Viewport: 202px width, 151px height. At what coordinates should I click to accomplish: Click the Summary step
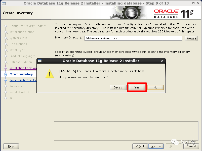pos(16,86)
